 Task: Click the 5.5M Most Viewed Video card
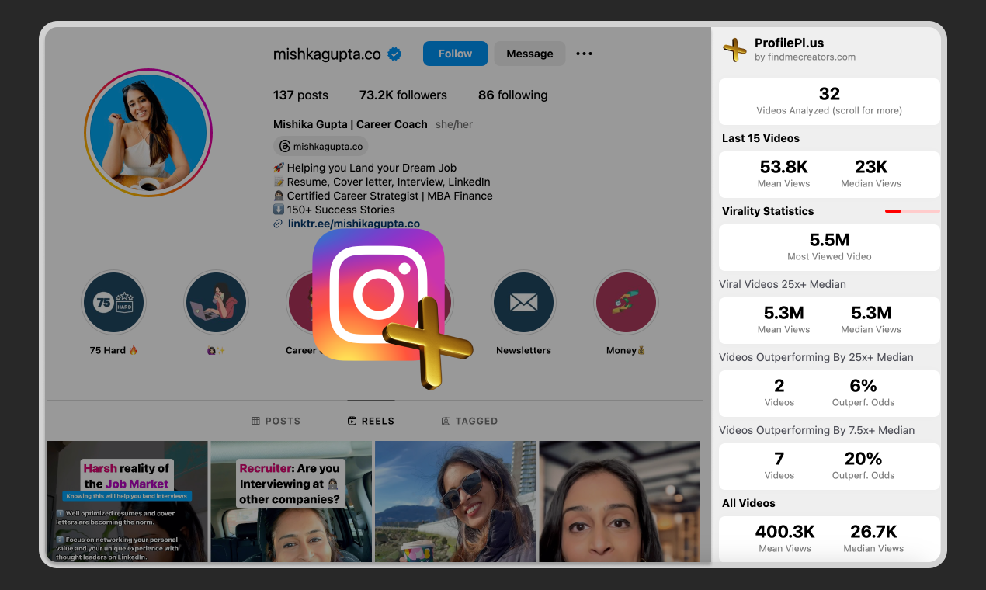tap(829, 248)
